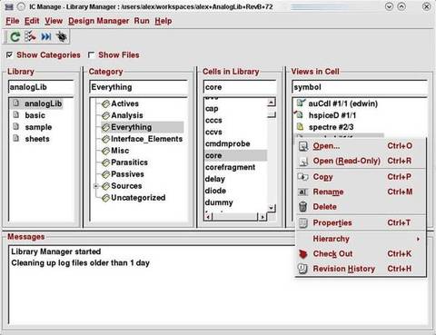Select the auCdl view icon
The height and width of the screenshot is (335, 436).
pyautogui.click(x=301, y=103)
